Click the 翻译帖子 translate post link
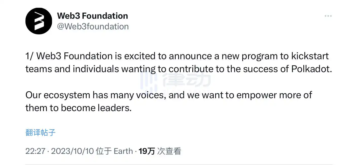 click(x=41, y=132)
